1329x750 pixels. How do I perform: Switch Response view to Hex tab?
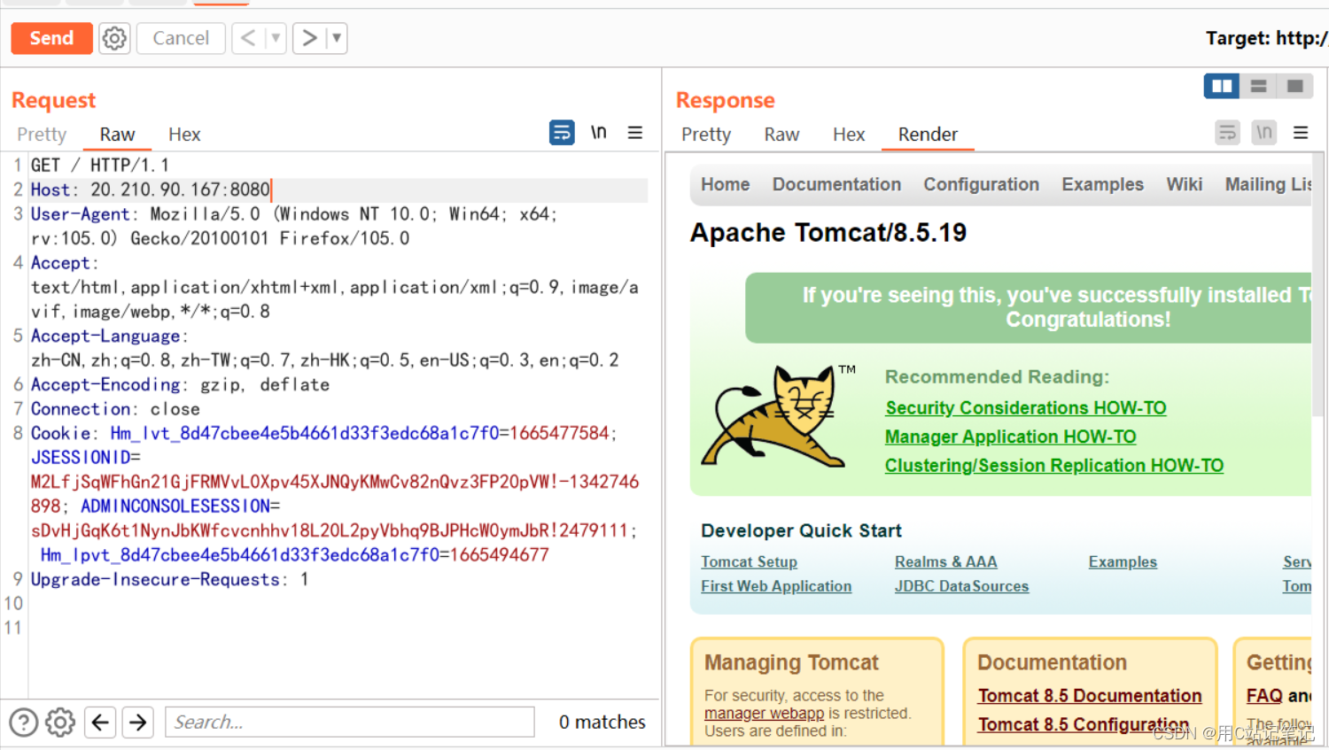(849, 135)
